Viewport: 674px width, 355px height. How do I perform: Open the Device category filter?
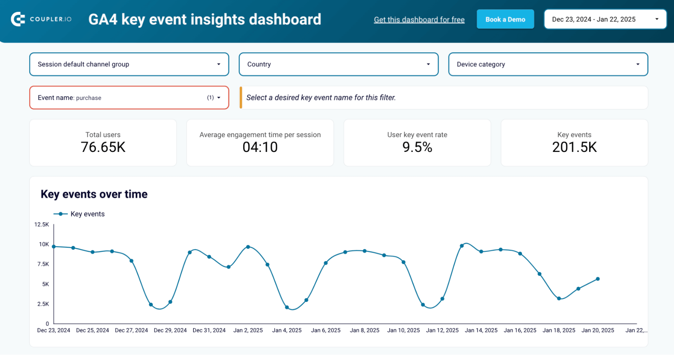548,64
